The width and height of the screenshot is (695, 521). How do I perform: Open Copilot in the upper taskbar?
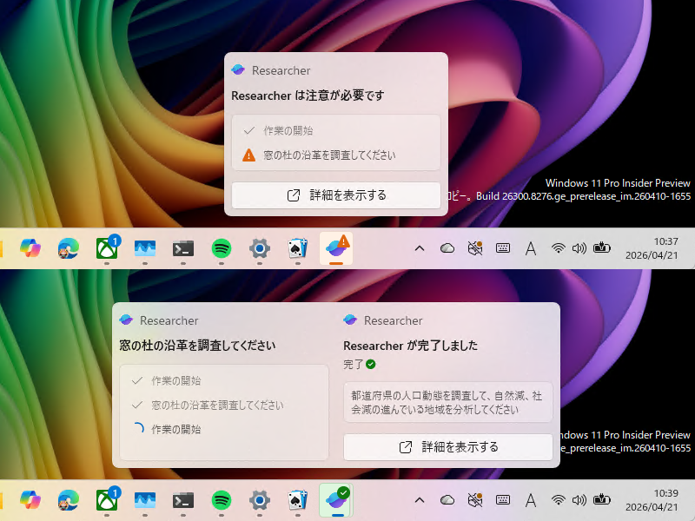click(x=30, y=248)
